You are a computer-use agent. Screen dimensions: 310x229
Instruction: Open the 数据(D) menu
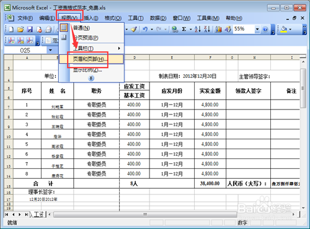pos(158,18)
